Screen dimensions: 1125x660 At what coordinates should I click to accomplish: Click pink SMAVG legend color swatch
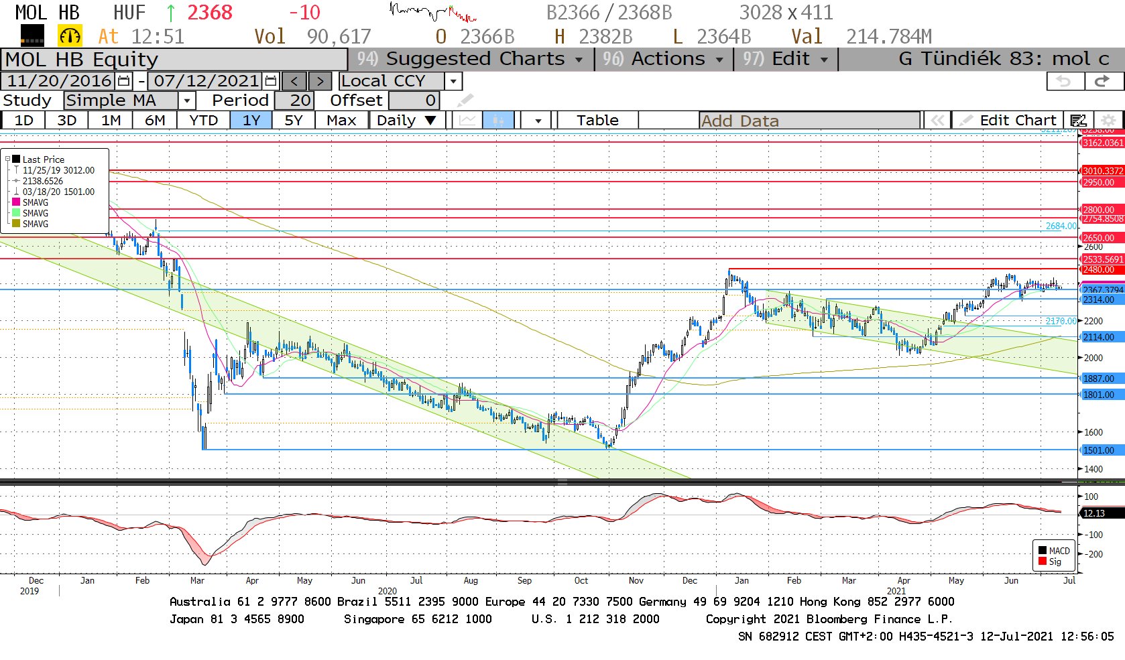tap(16, 202)
